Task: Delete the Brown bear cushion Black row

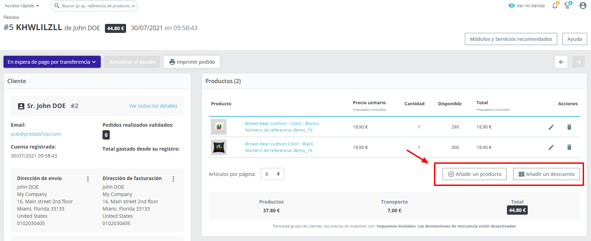Action: point(569,147)
